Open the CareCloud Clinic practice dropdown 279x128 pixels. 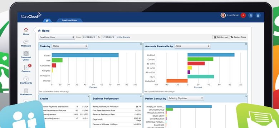[x=57, y=37]
